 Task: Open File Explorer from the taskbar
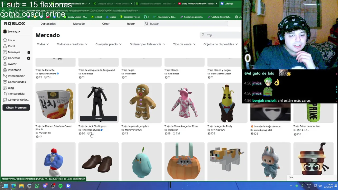pyautogui.click(x=21, y=186)
